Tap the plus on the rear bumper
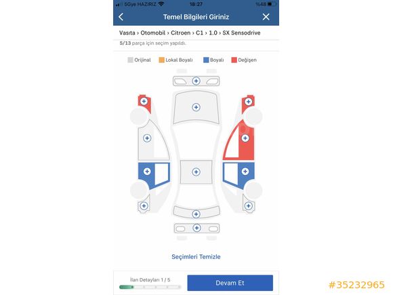Viewport: 393px width, 295px height. (196, 228)
